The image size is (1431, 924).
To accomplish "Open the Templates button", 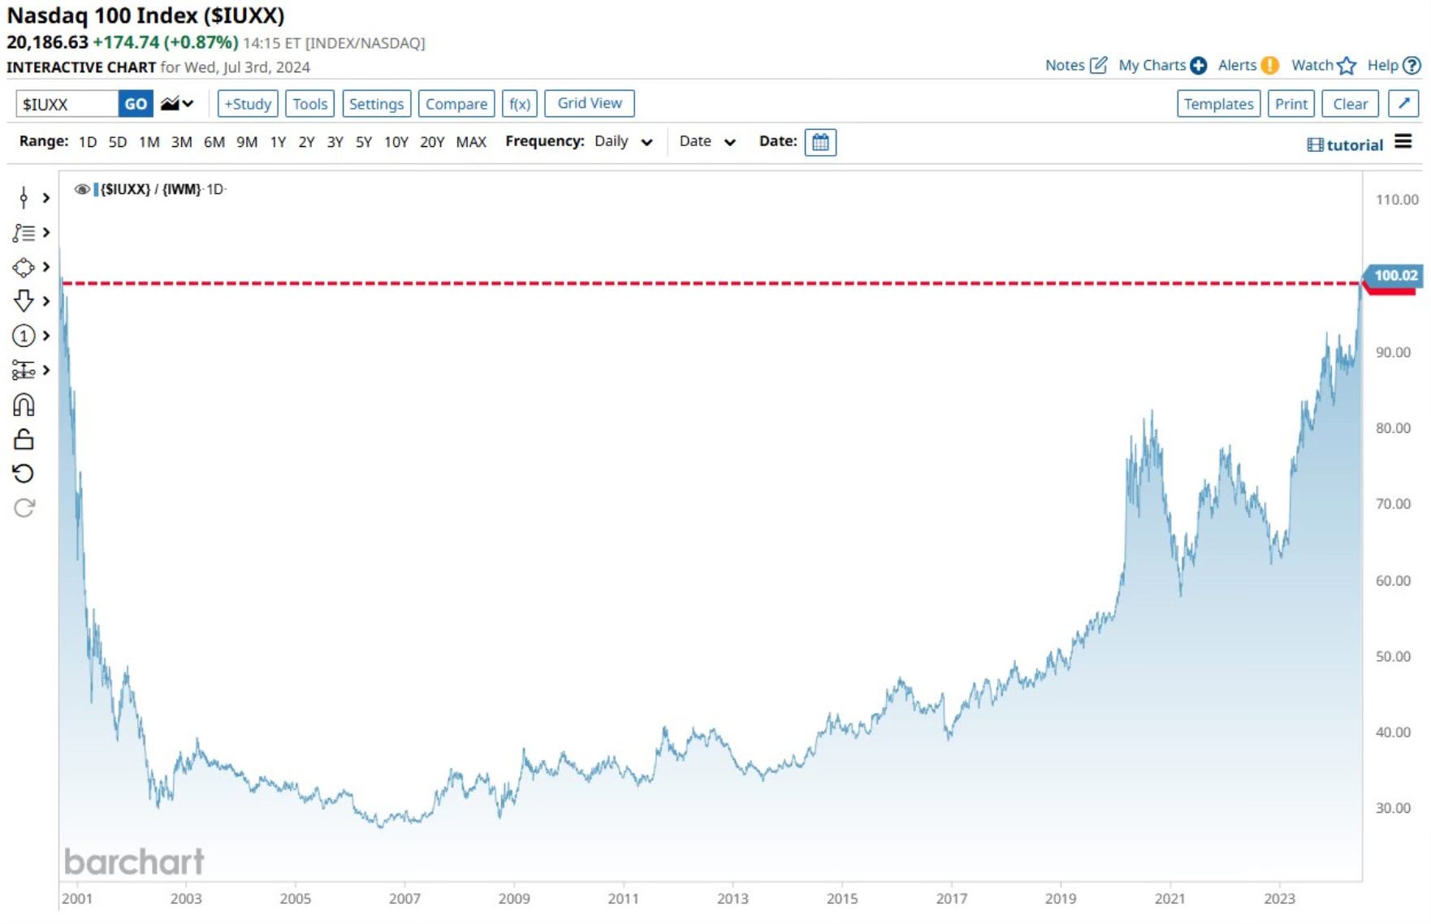I will [1218, 104].
